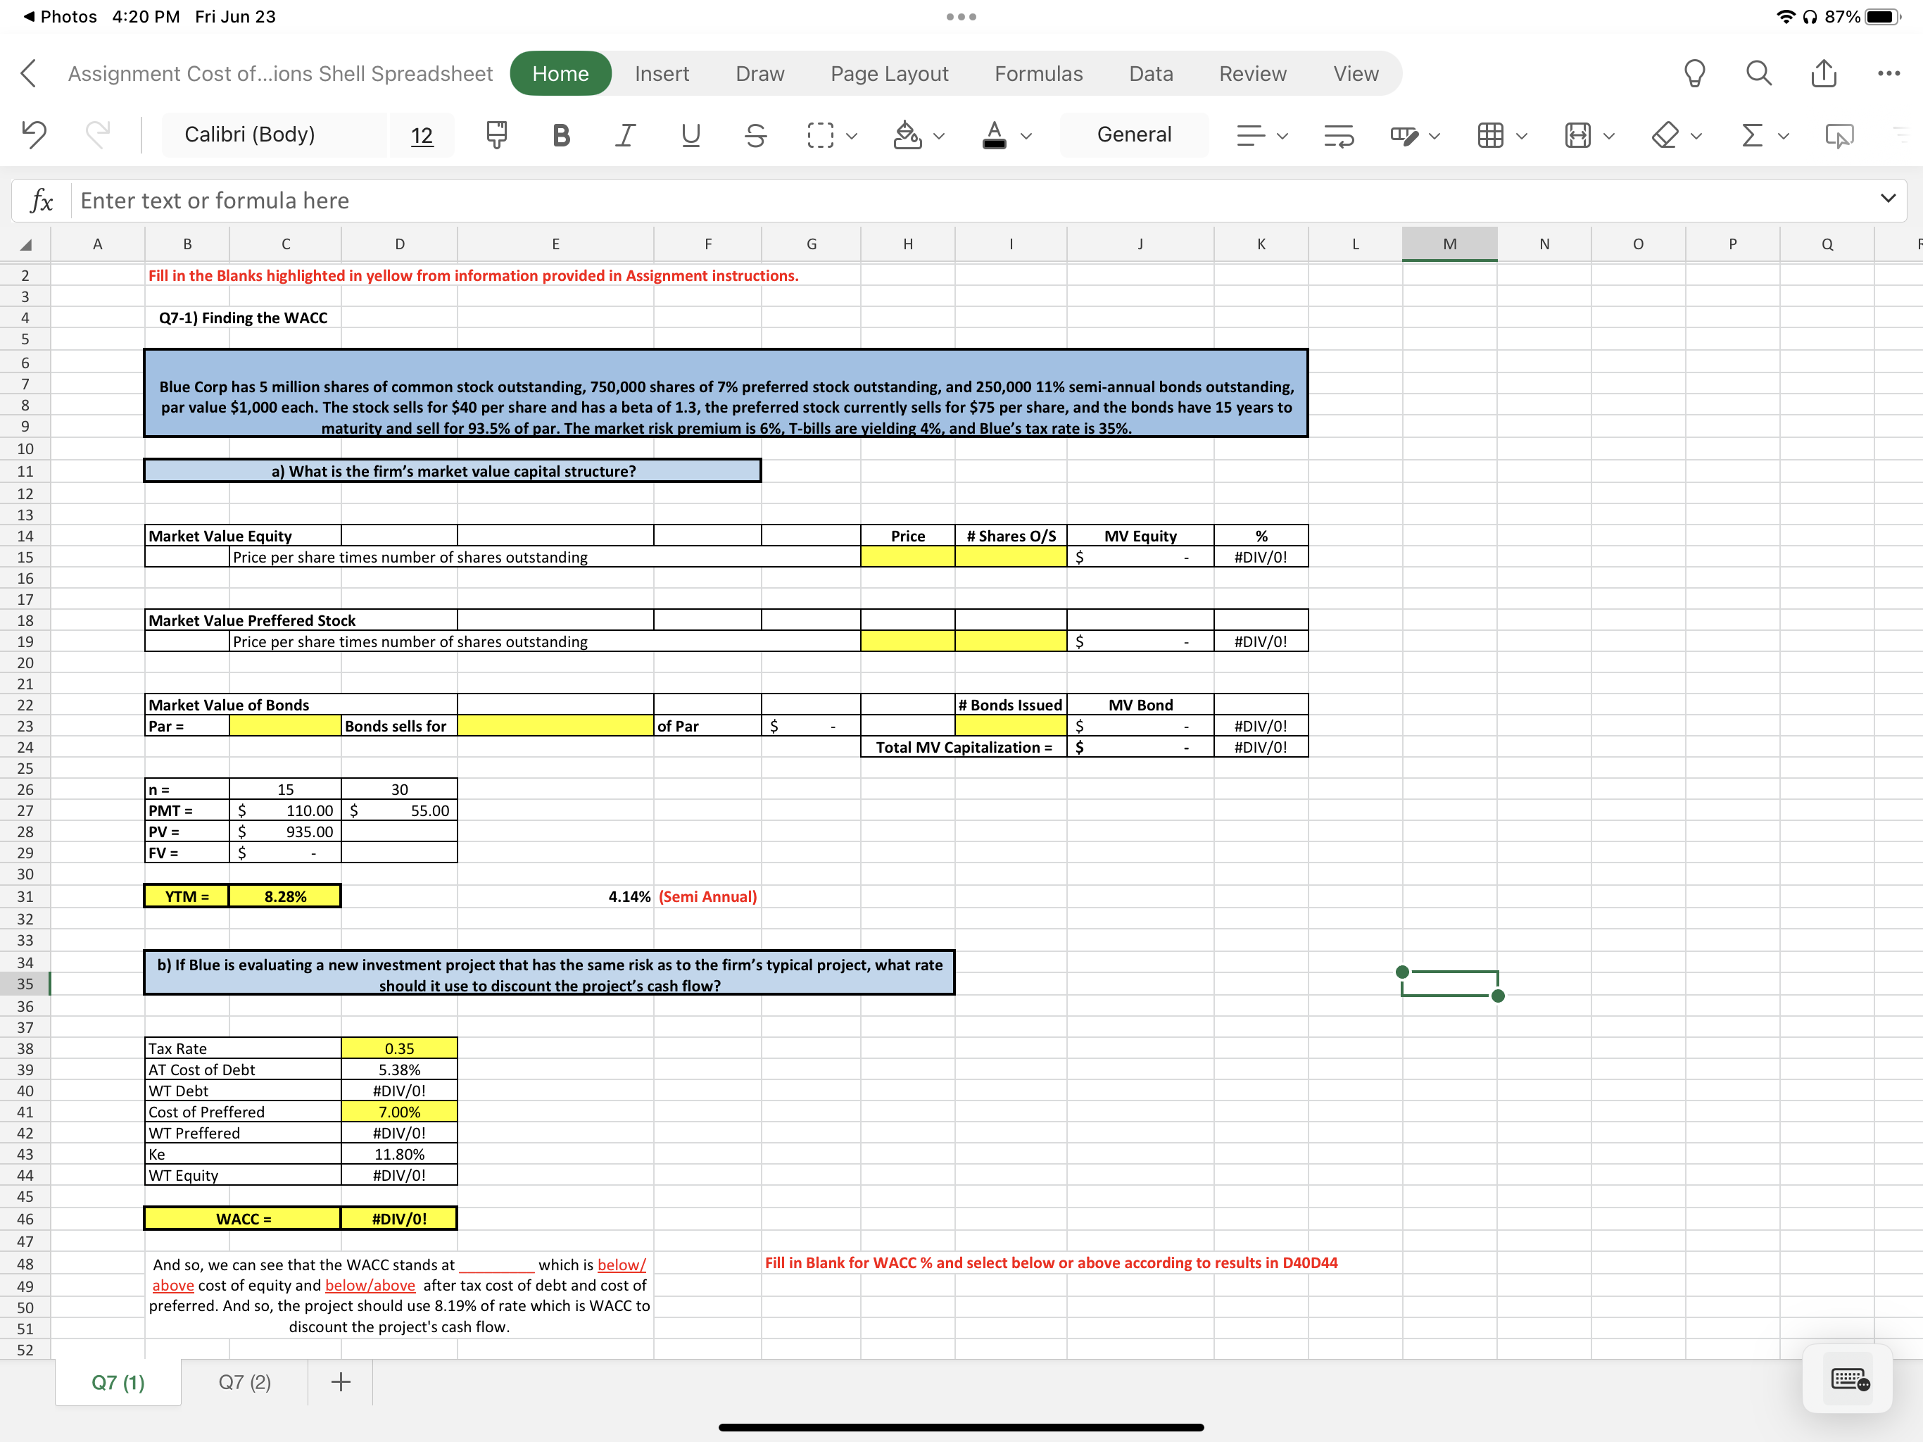
Task: Apply fill color with paint bucket
Action: (x=907, y=134)
